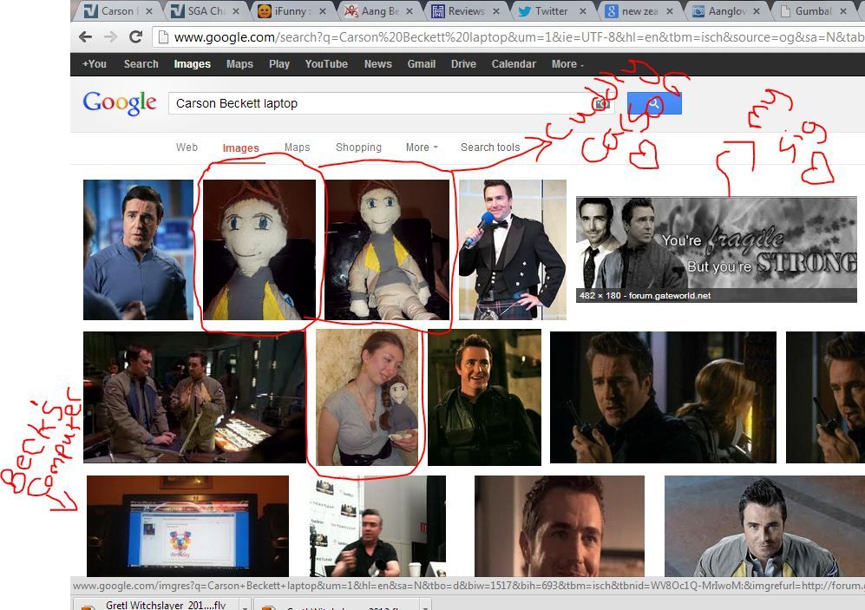This screenshot has height=610, width=865.
Task: Open Play in the Google bar
Action: coord(279,64)
